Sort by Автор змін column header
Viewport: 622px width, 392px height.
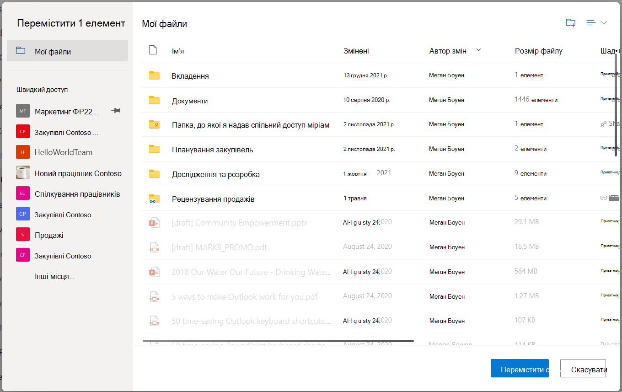(448, 51)
